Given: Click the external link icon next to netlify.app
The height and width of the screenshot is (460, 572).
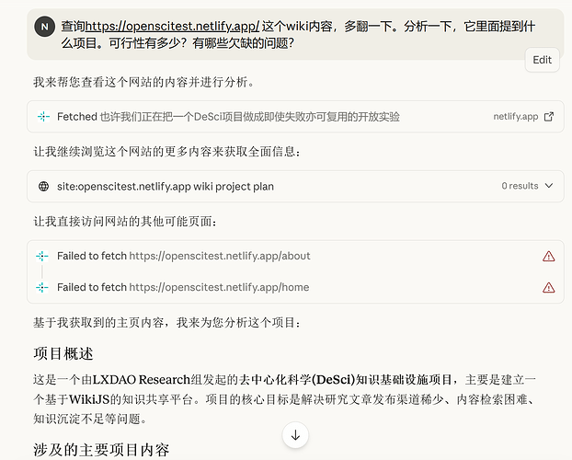Looking at the screenshot, I should click(549, 117).
